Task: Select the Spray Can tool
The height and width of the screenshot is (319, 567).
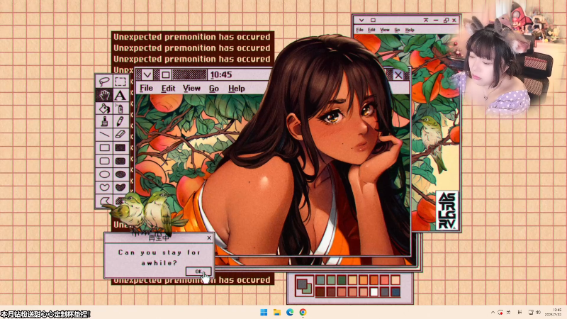Action: (x=120, y=108)
